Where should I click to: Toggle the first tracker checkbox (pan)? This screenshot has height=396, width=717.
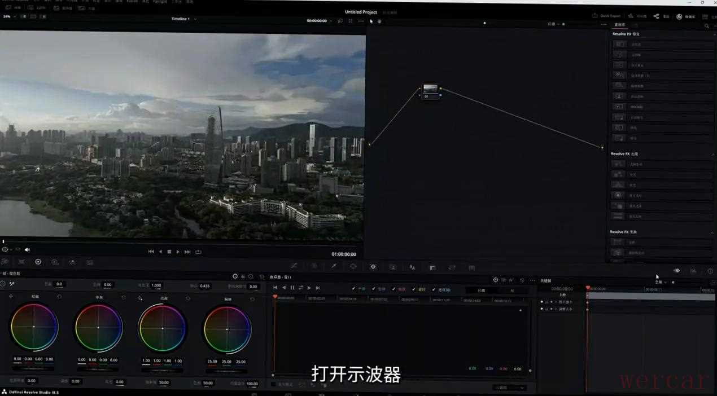[x=354, y=289]
